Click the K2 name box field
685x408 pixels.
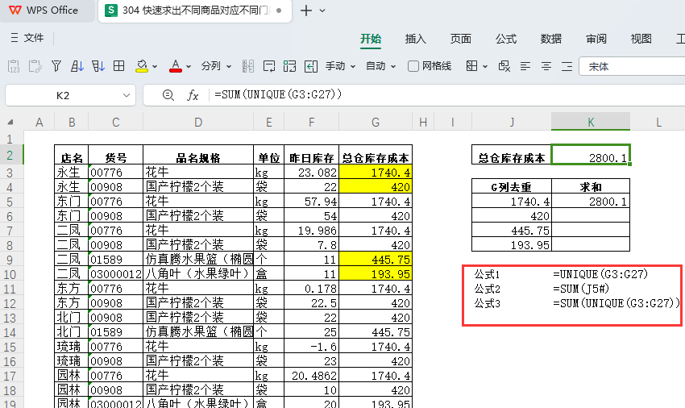point(63,95)
